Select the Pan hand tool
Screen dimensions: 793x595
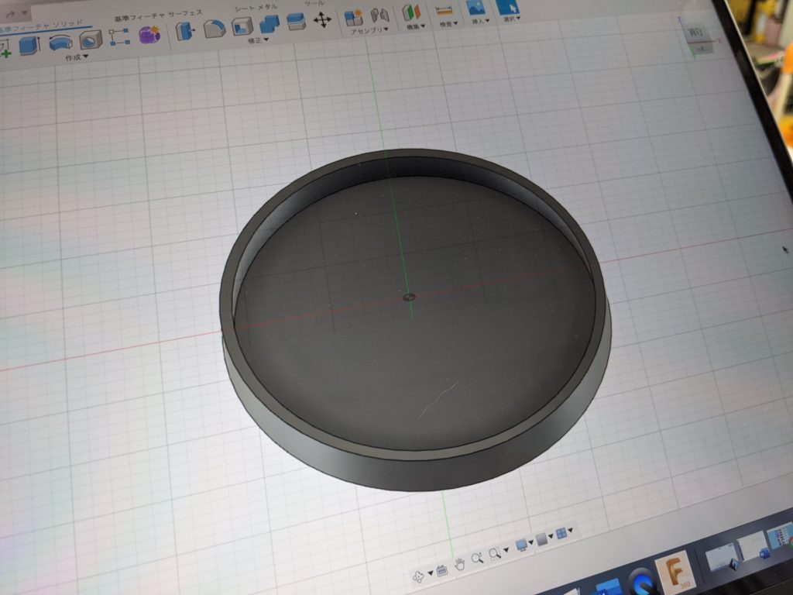coord(459,564)
